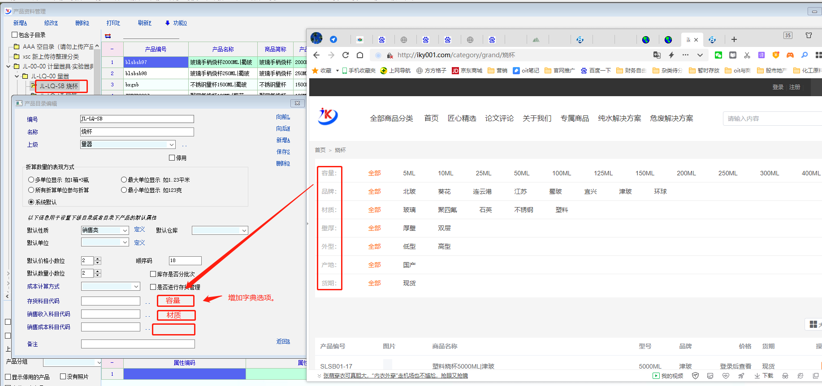Click the browser home icon
Screen dimensions: 822x386
coord(360,55)
